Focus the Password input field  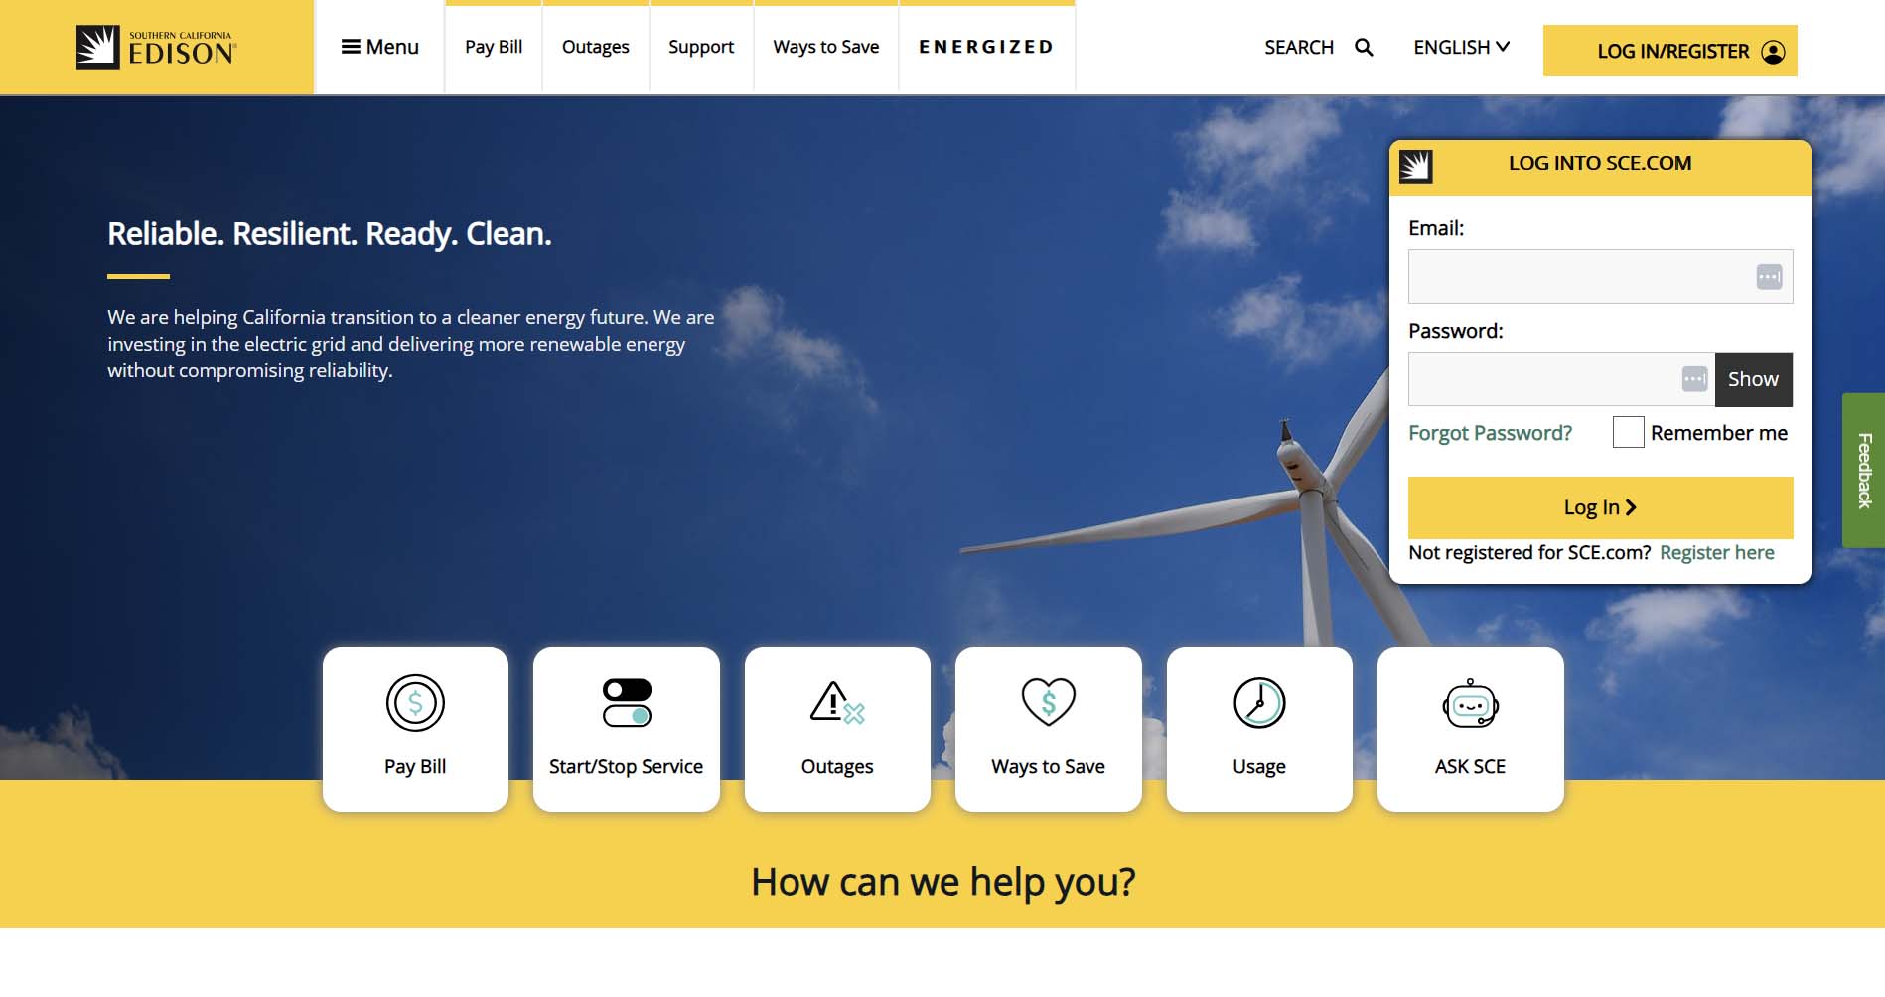click(1561, 379)
